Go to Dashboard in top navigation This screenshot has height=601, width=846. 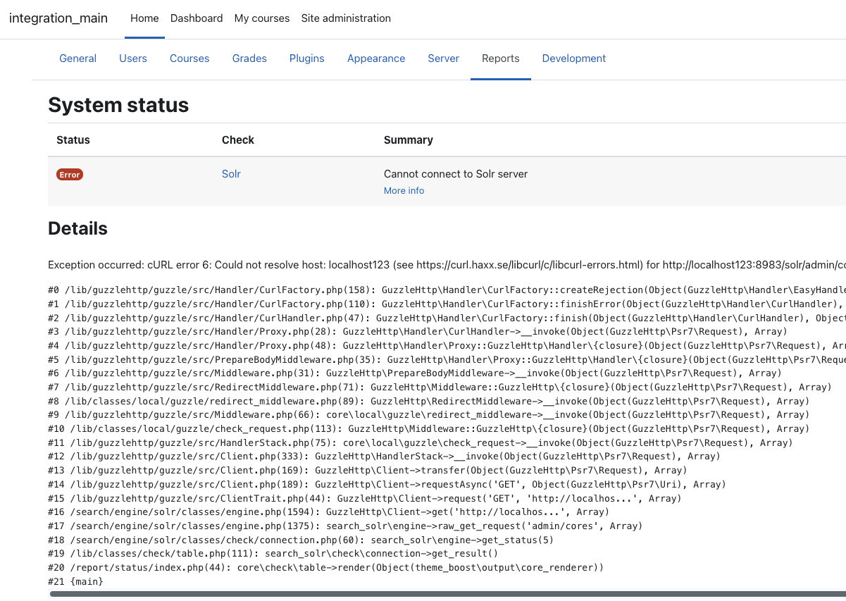click(x=197, y=18)
